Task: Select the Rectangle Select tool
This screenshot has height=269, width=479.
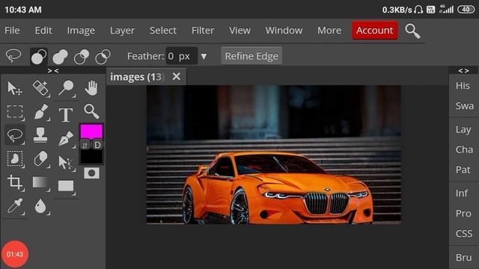Action: (15, 111)
